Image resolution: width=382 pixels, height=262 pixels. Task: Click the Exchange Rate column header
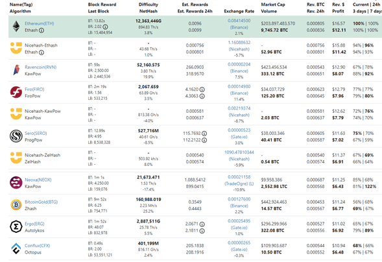coord(239,11)
